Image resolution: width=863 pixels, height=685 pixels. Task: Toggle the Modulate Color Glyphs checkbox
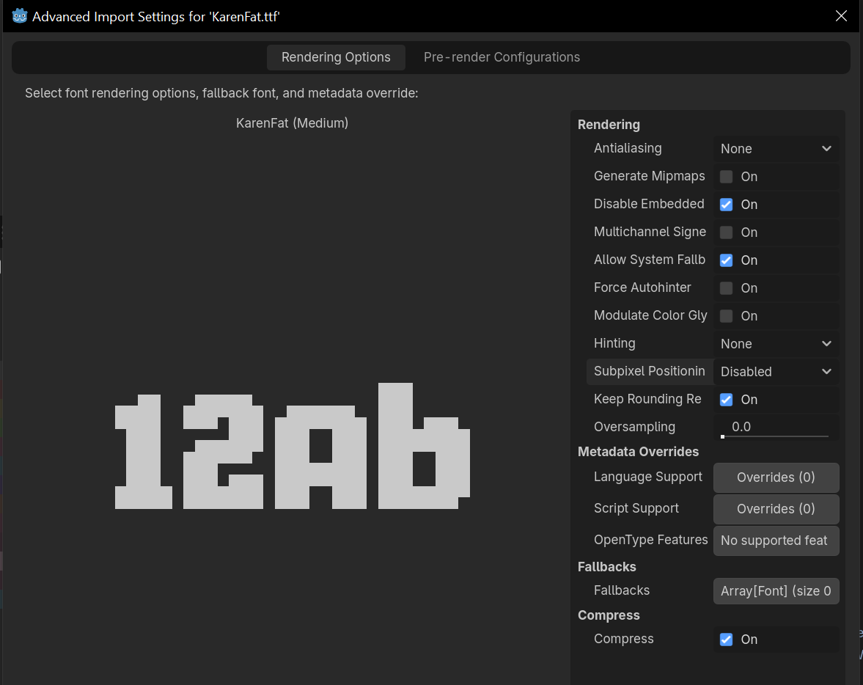pyautogui.click(x=726, y=316)
